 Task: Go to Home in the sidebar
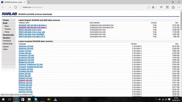(6, 20)
